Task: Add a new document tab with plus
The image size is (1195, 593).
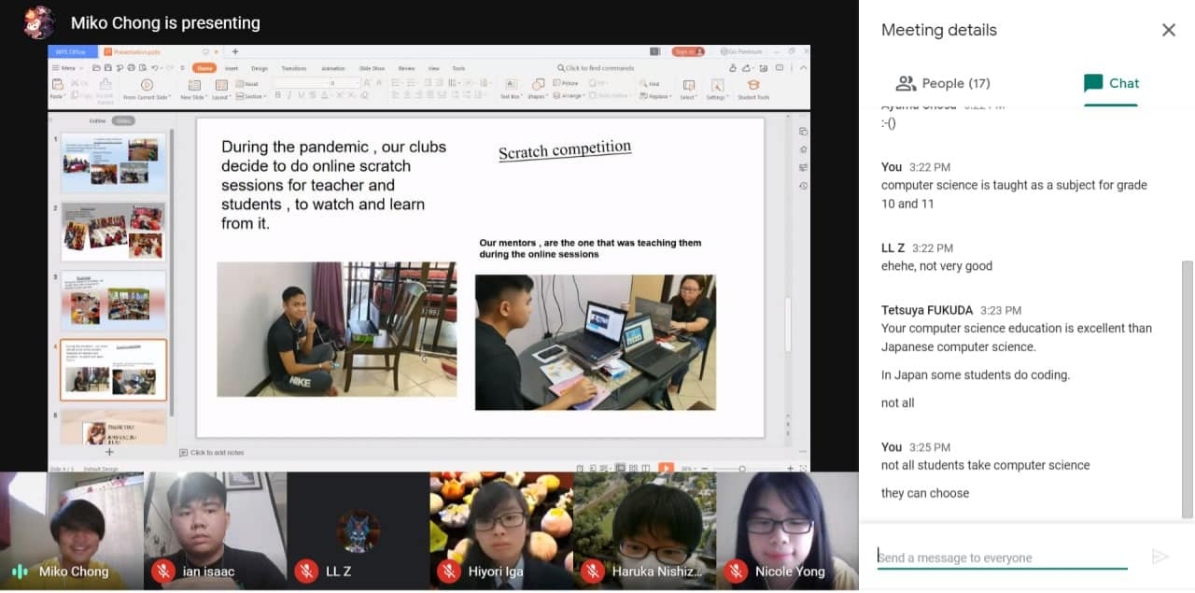Action: pyautogui.click(x=234, y=51)
